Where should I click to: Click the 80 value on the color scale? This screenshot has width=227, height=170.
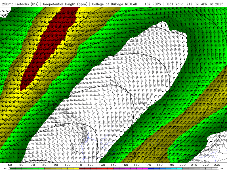(x=44, y=165)
